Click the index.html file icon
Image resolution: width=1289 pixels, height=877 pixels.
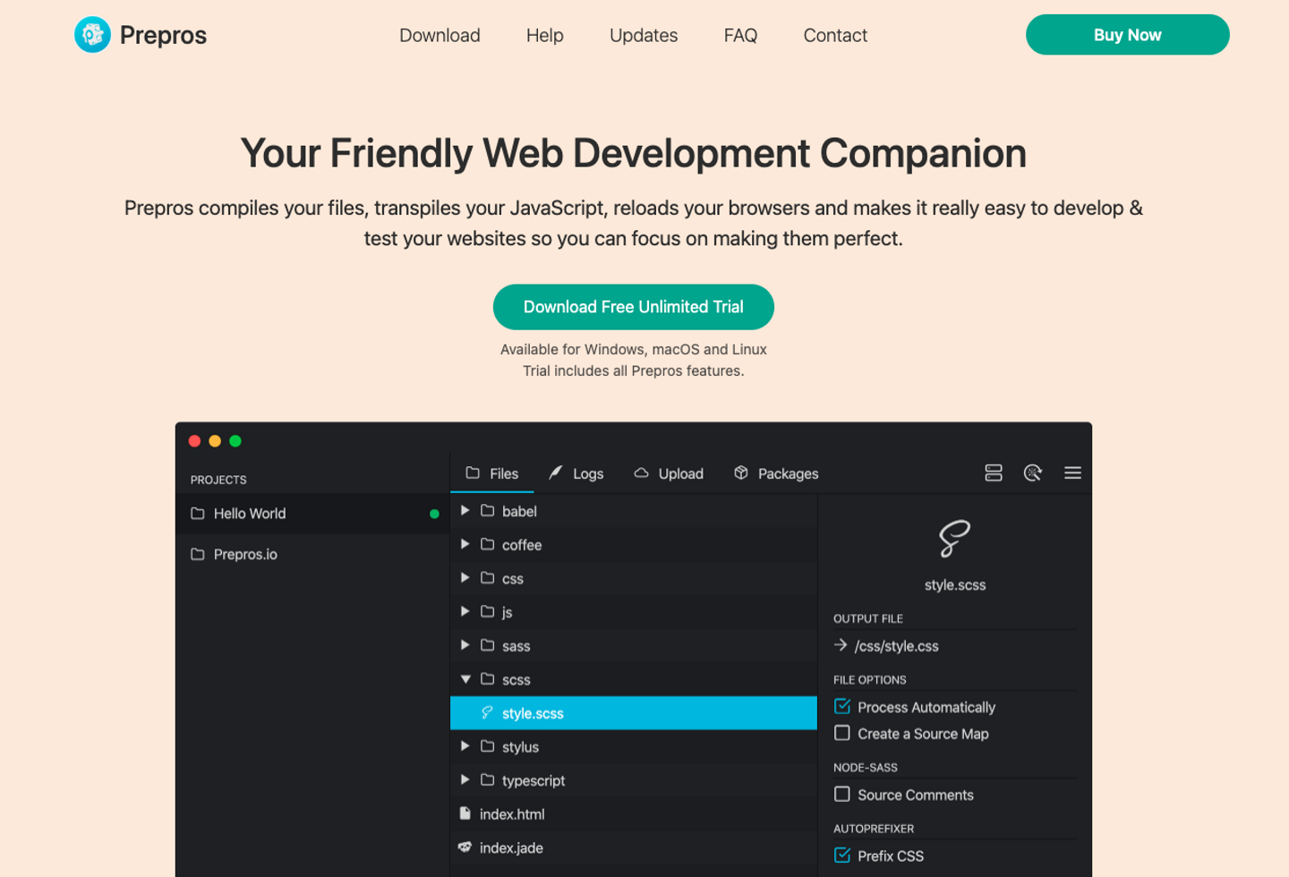point(465,813)
